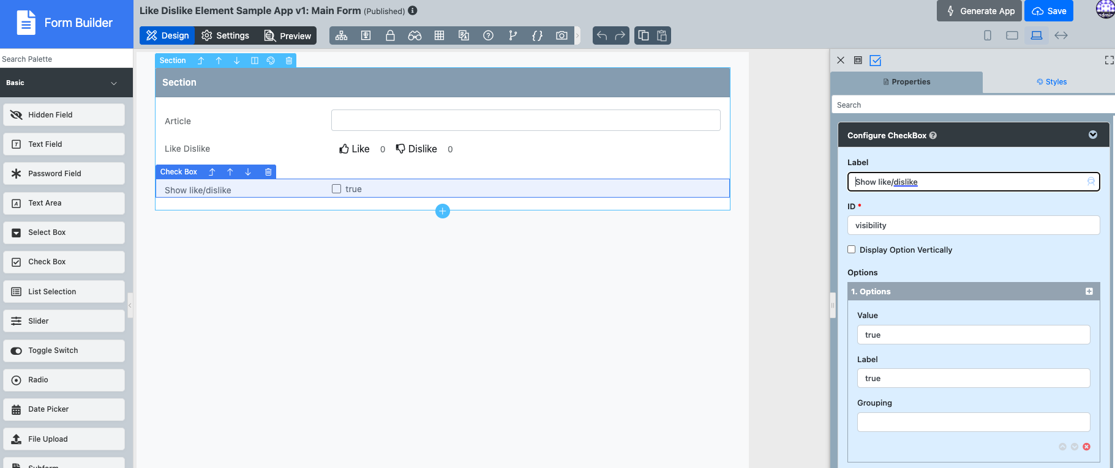Click the lock permission toolbar icon

(390, 35)
